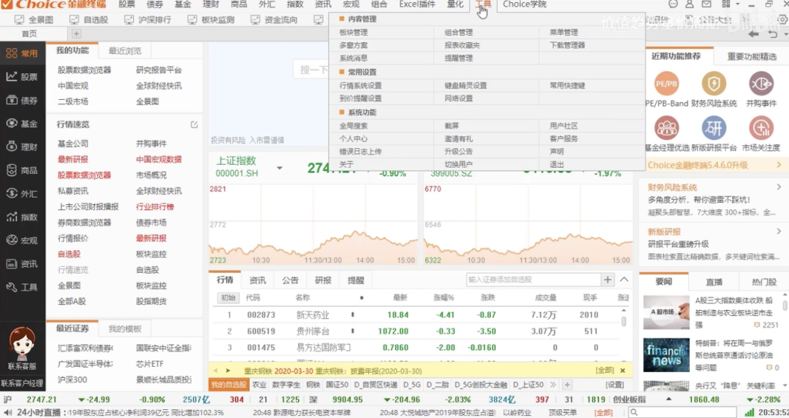Switch to the 我的模板 tab

point(125,328)
